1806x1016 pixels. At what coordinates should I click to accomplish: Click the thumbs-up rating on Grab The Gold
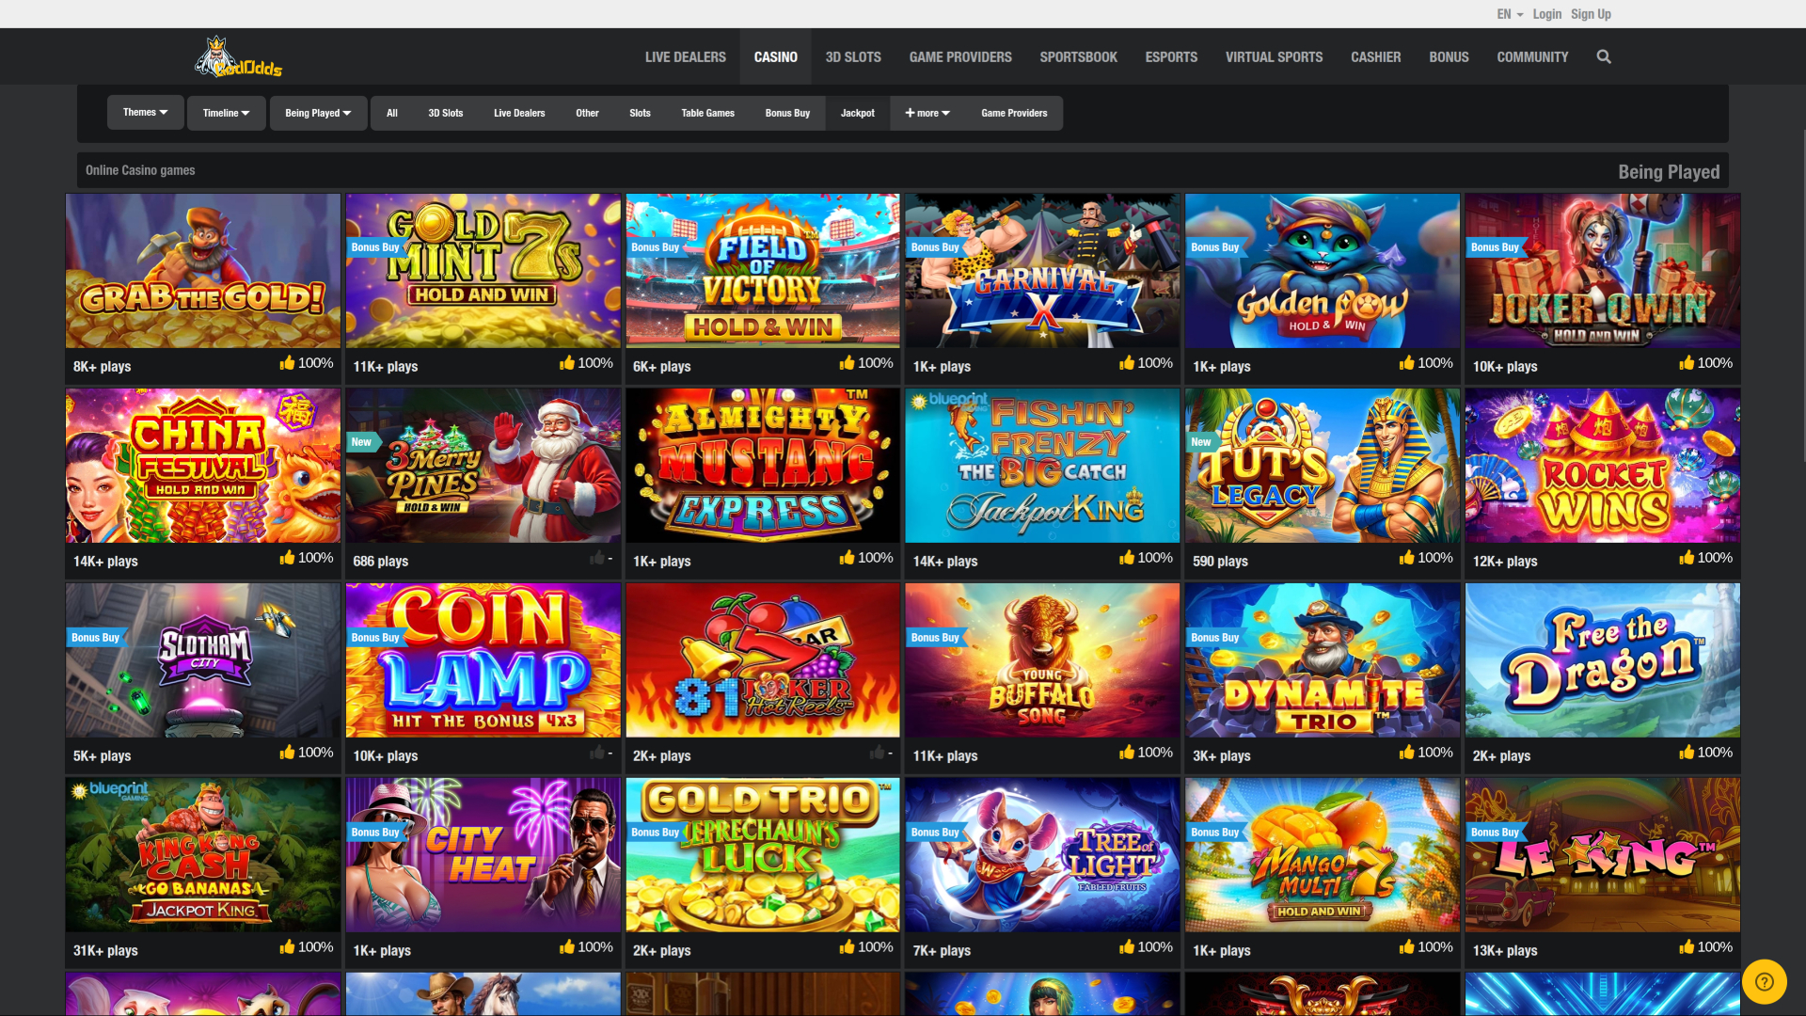pos(288,362)
